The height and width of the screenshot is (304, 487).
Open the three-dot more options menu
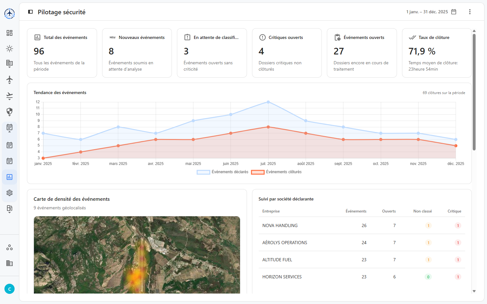470,12
